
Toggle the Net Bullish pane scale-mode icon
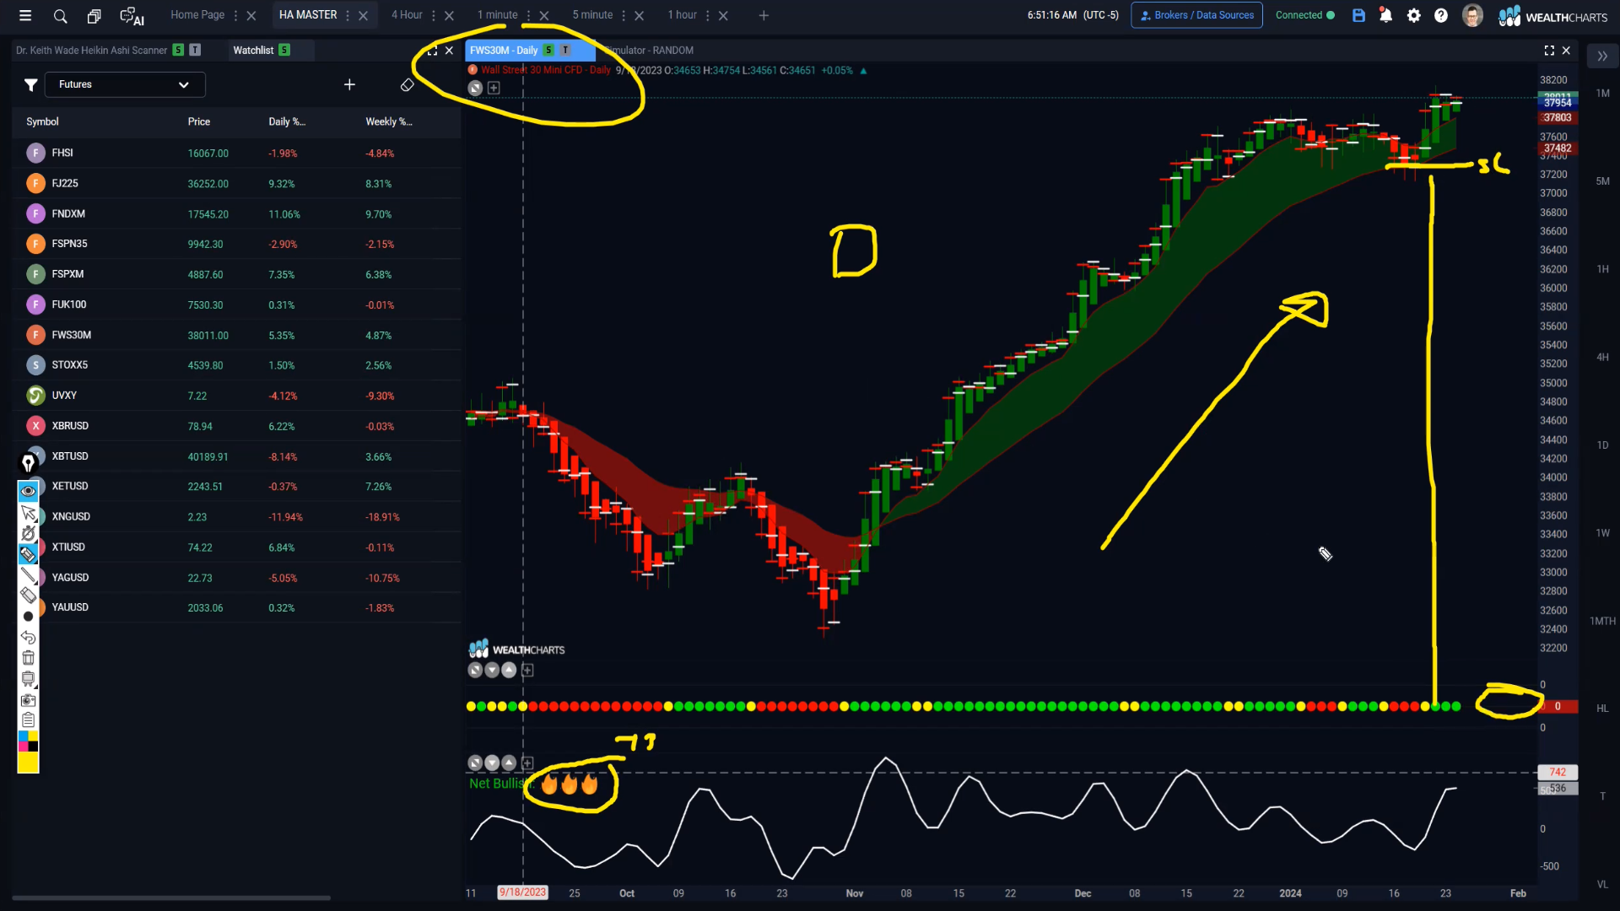[x=475, y=763]
